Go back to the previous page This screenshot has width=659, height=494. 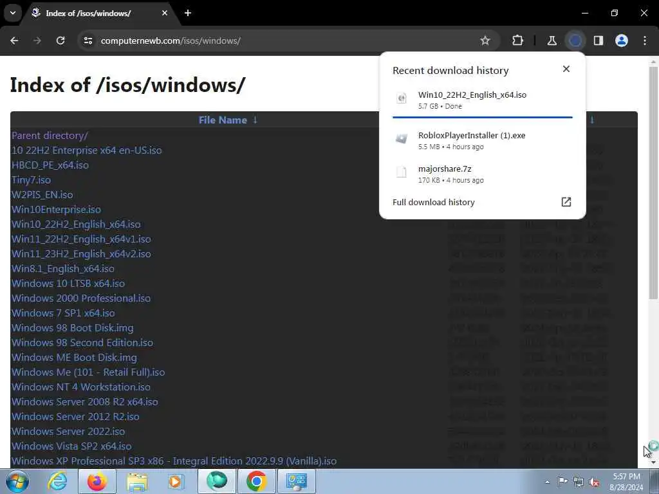14,41
